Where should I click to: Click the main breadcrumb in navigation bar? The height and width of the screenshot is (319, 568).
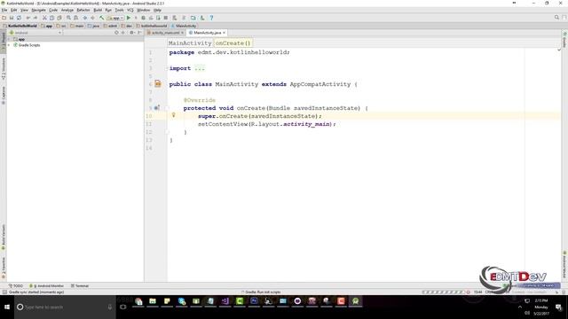[77, 26]
